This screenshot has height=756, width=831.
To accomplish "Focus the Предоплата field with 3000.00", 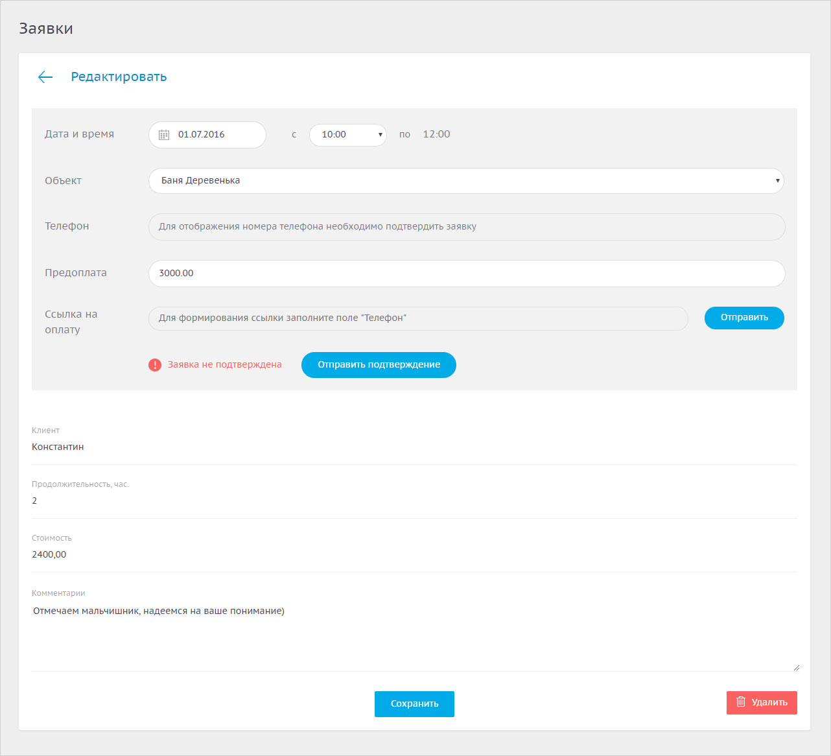I will (x=467, y=274).
